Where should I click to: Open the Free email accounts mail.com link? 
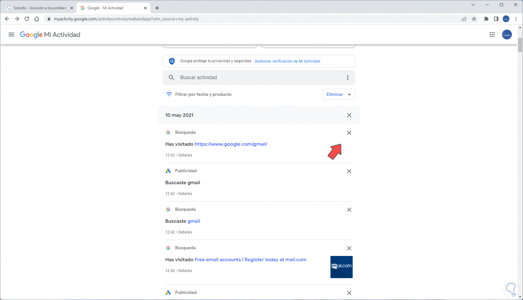pyautogui.click(x=250, y=260)
